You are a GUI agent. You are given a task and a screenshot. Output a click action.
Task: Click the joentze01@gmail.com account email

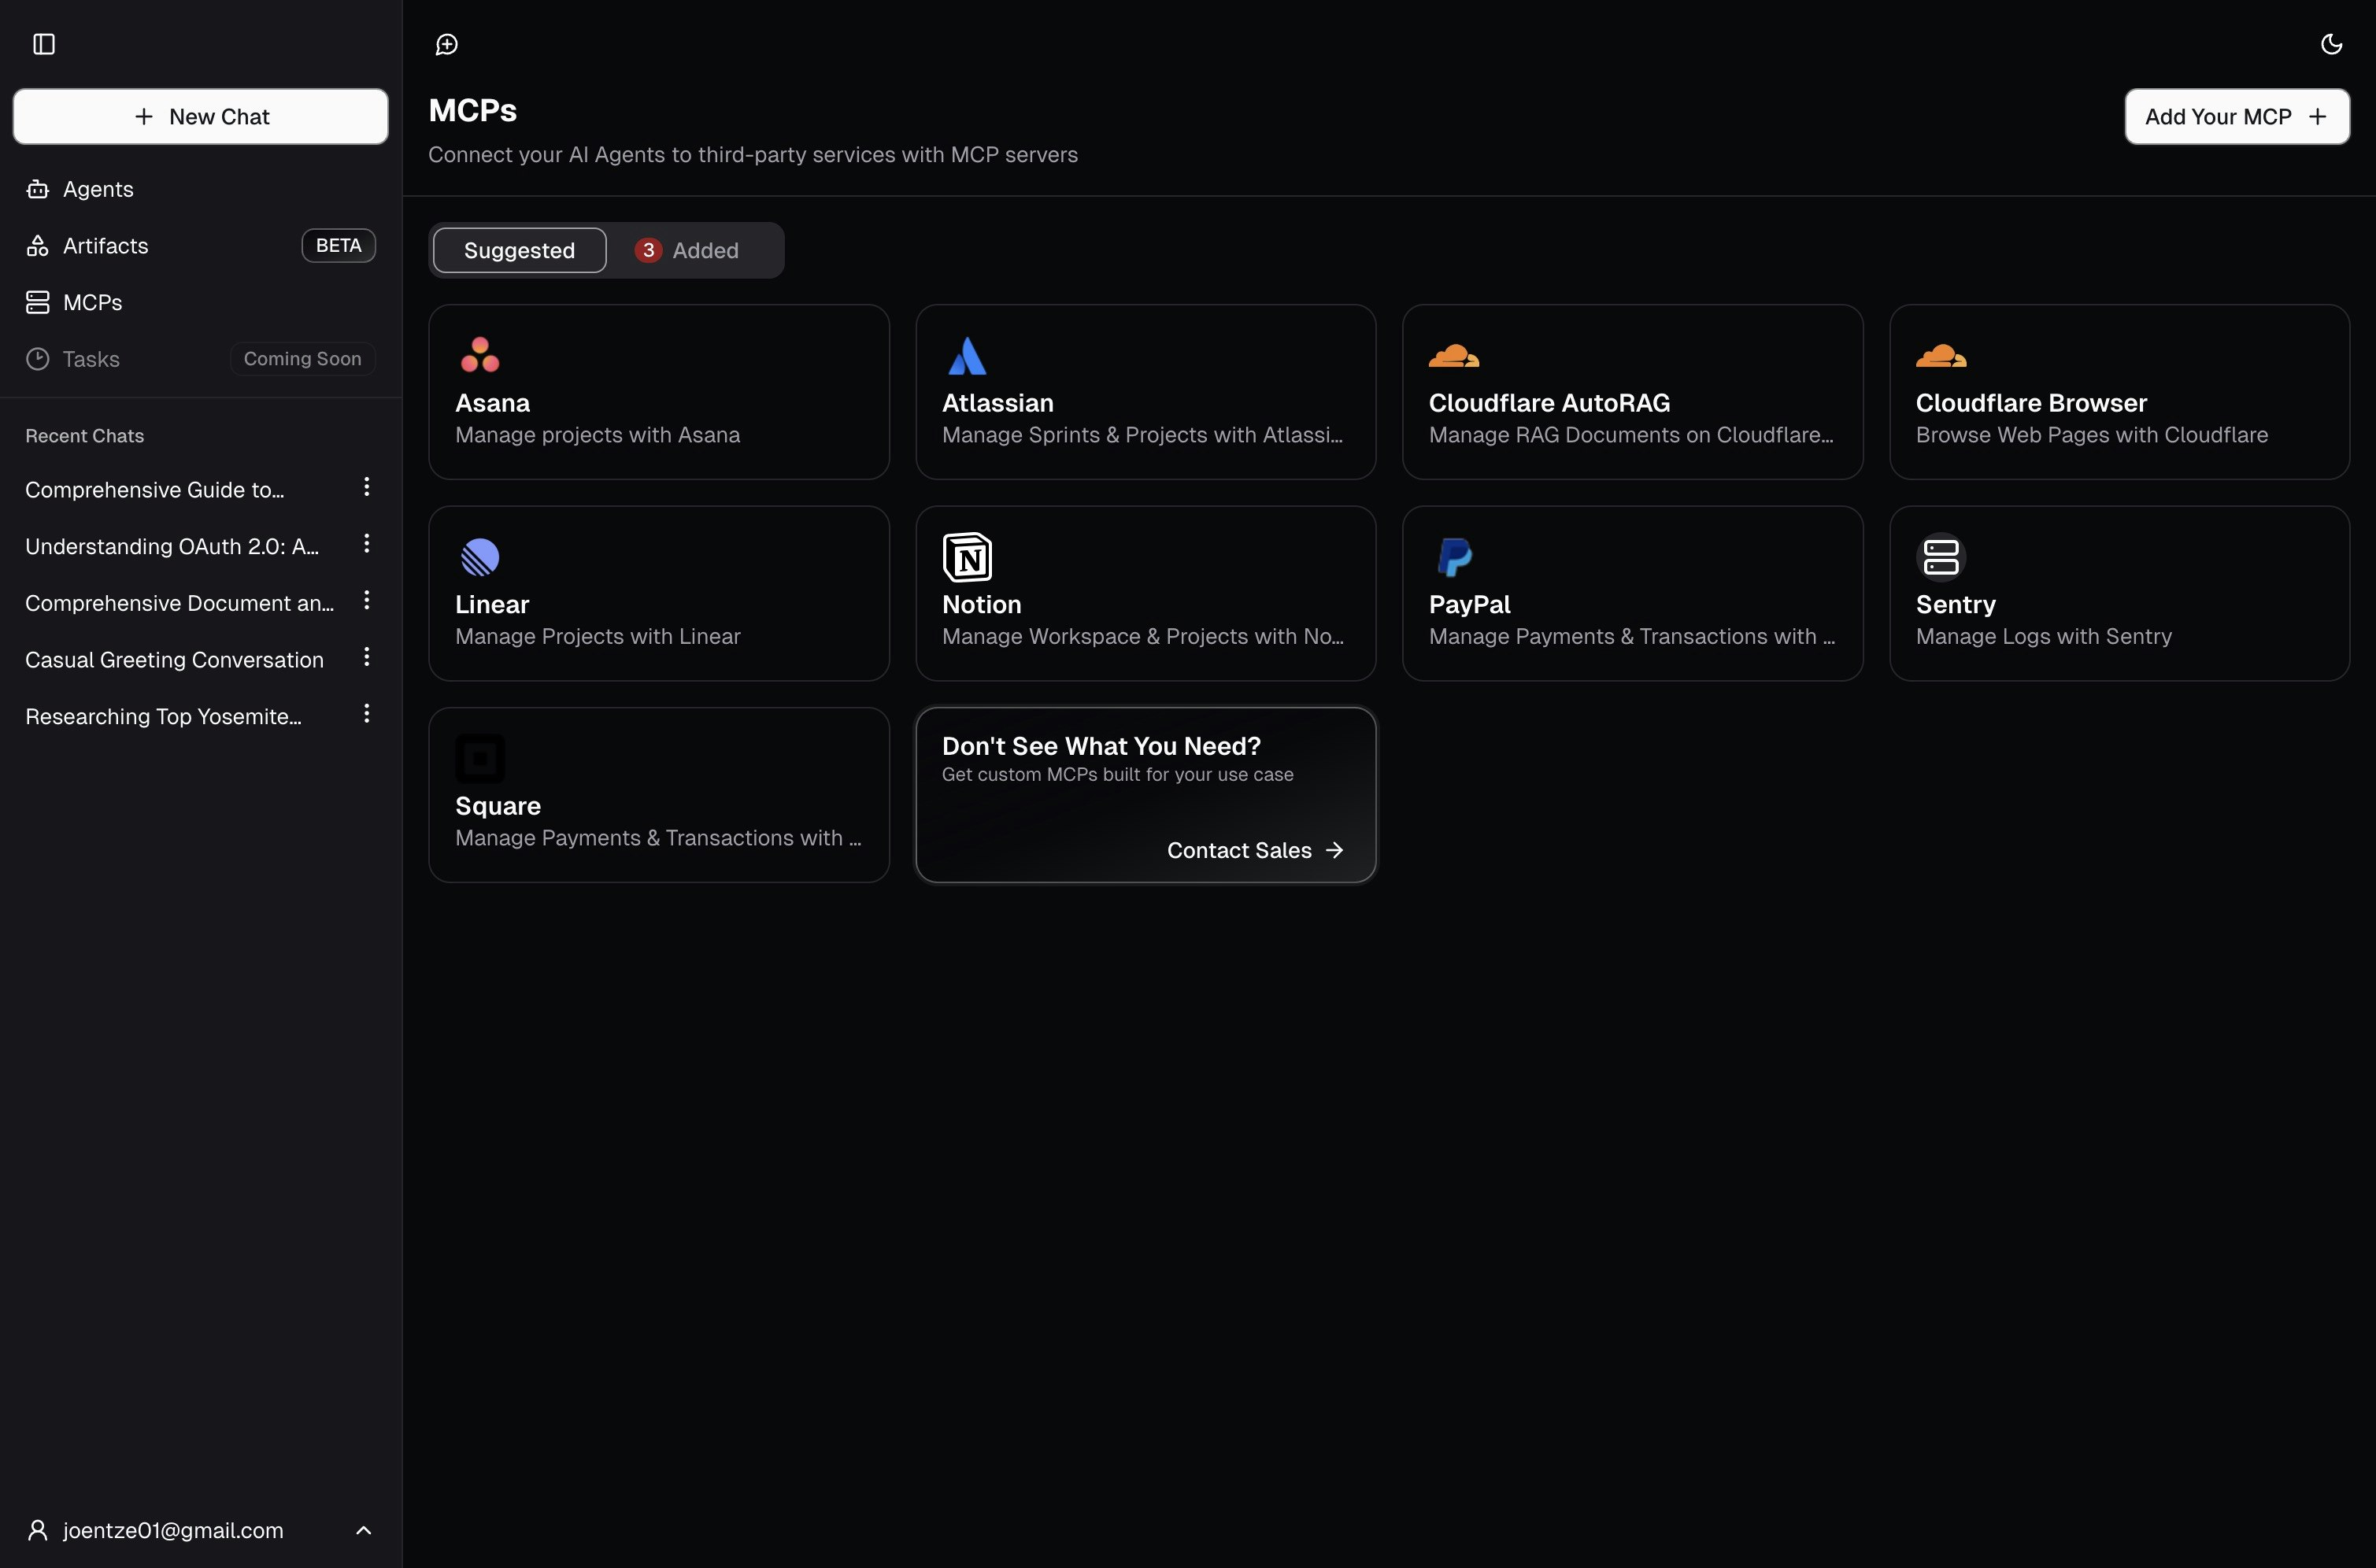173,1530
